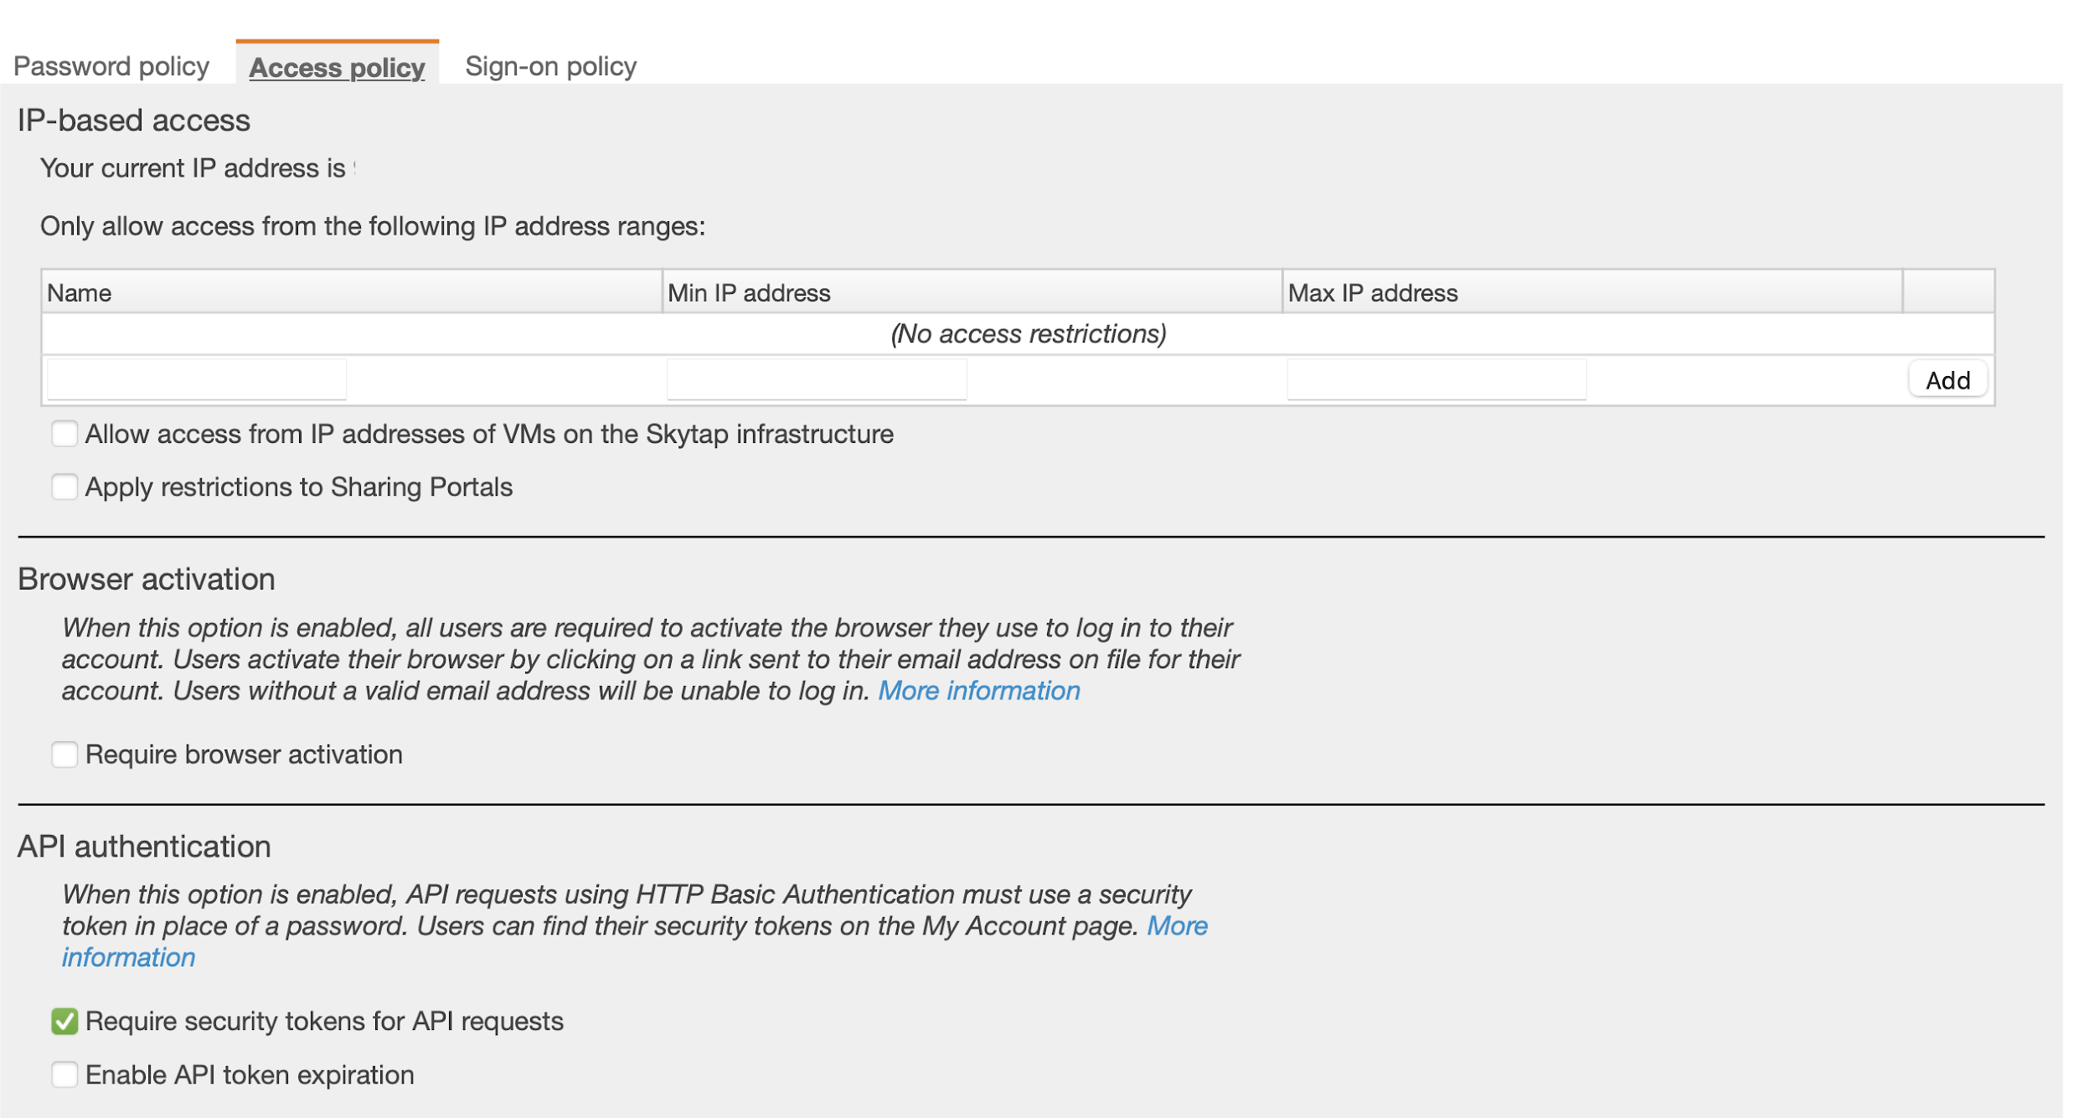
Task: Open 'More information' about browser activation
Action: (x=980, y=690)
